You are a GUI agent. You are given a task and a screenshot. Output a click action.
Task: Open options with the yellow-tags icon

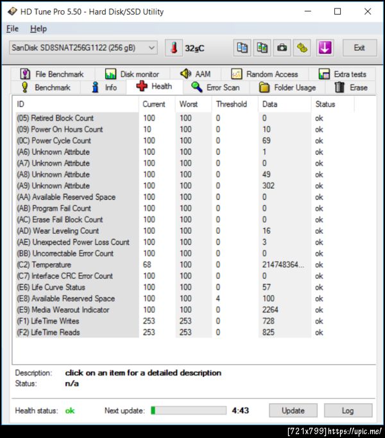(302, 48)
